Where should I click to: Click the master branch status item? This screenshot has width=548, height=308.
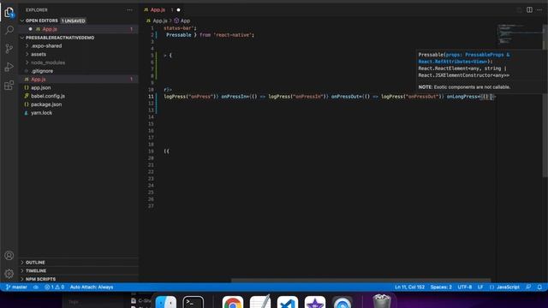coord(16,287)
